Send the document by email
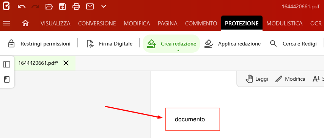 click(x=90, y=6)
